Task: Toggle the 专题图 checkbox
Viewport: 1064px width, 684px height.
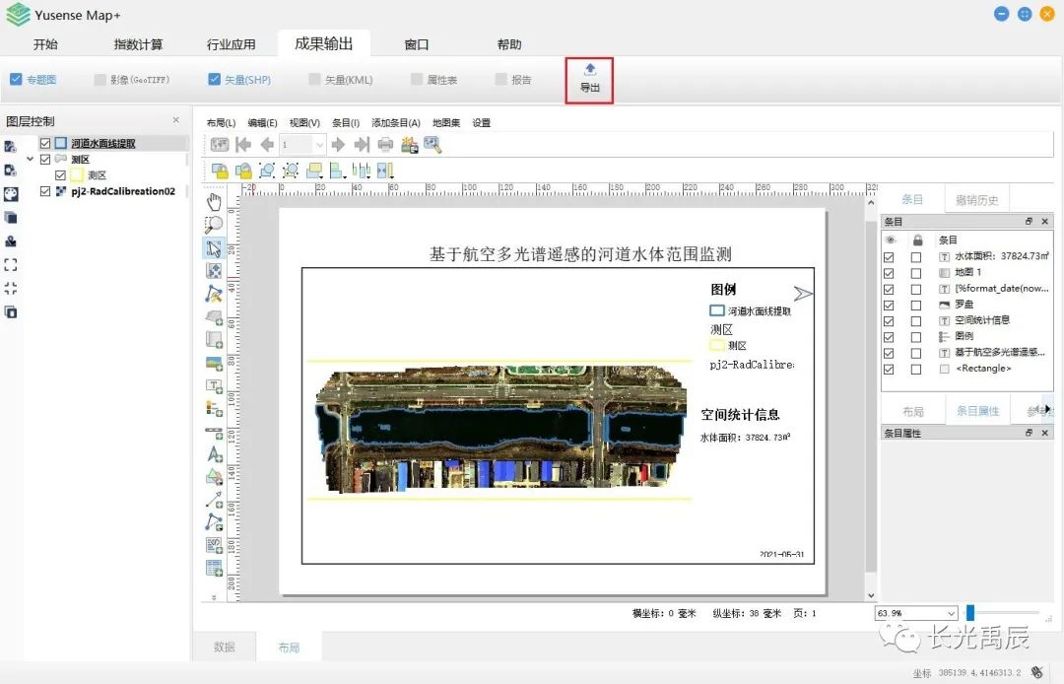Action: pos(16,80)
